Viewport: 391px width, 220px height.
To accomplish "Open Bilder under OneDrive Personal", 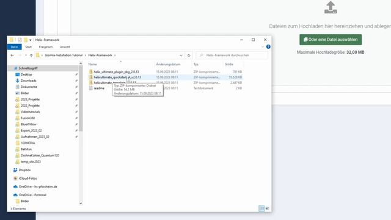I will (x=24, y=201).
